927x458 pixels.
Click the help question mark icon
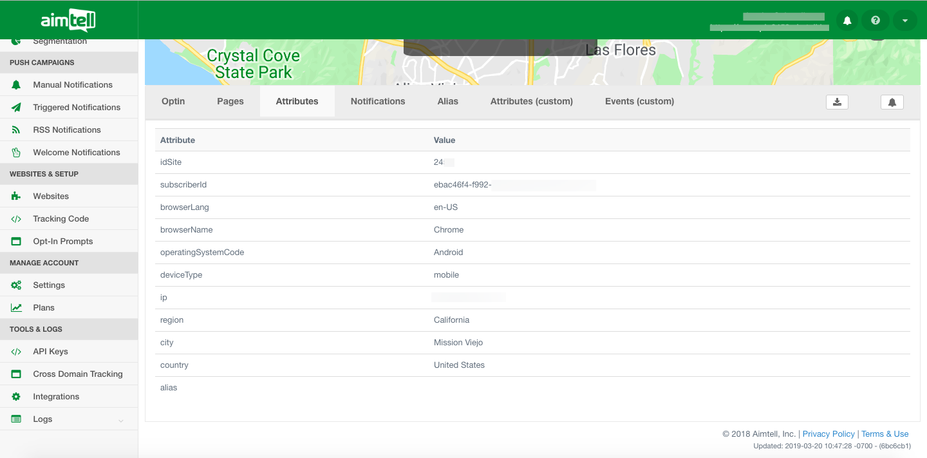pyautogui.click(x=875, y=21)
